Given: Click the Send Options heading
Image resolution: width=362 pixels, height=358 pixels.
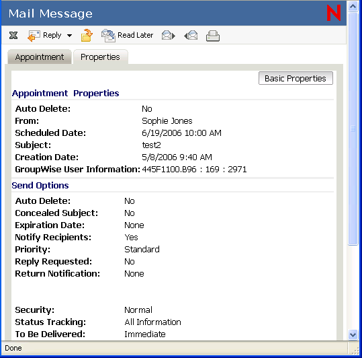Looking at the screenshot, I should [x=40, y=186].
